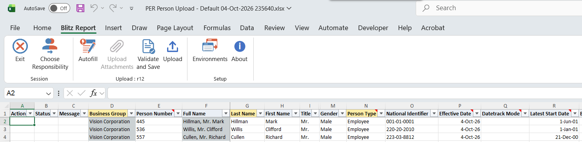Open Gender column filter dropdown

coord(341,113)
